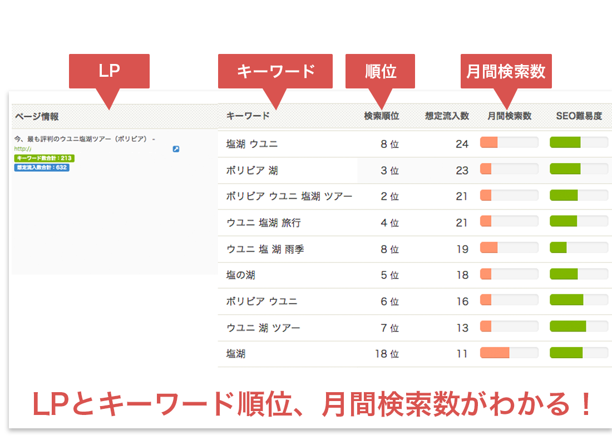612x445 pixels.
Task: Click the red 順位 callout label
Action: pos(380,71)
